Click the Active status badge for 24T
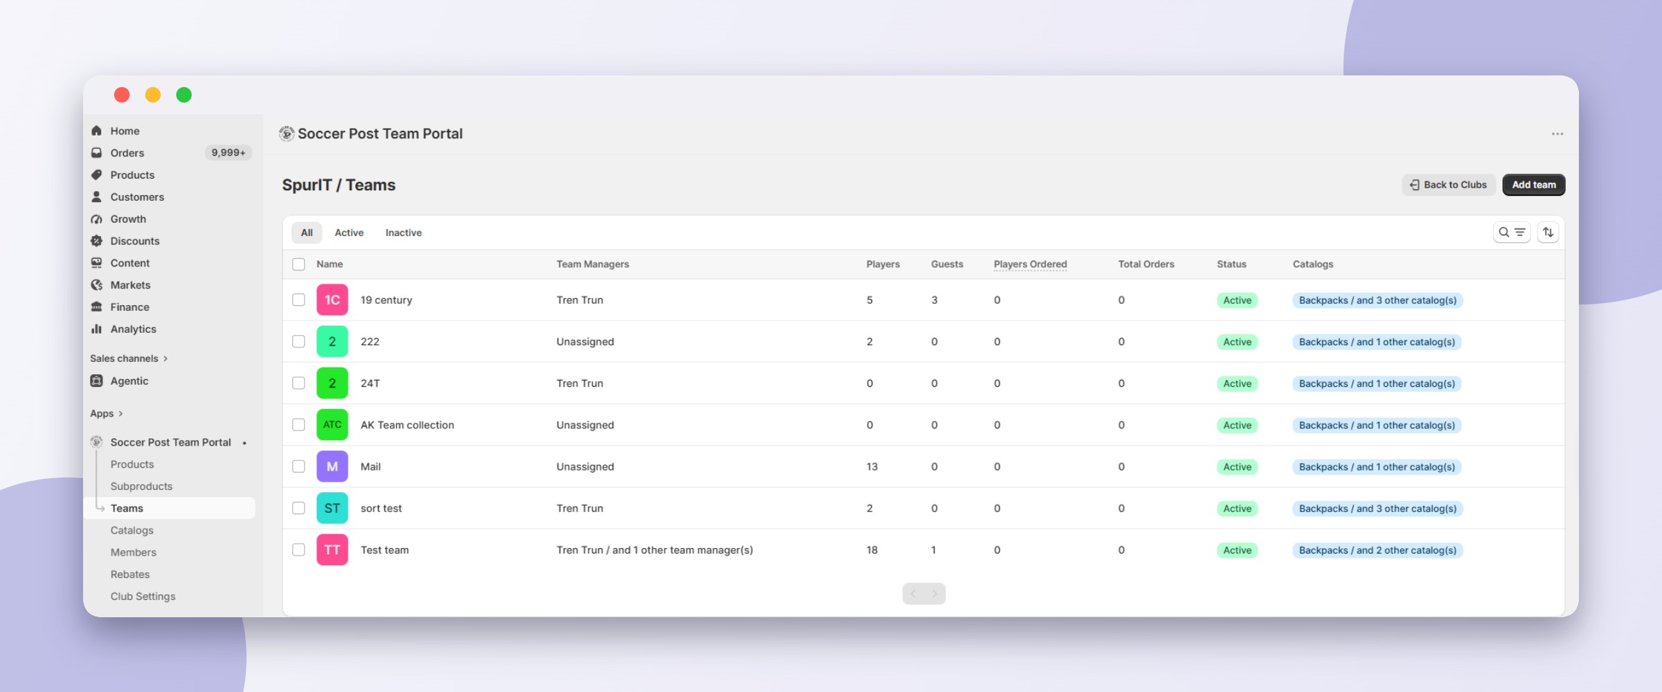Image resolution: width=1662 pixels, height=692 pixels. [x=1237, y=384]
